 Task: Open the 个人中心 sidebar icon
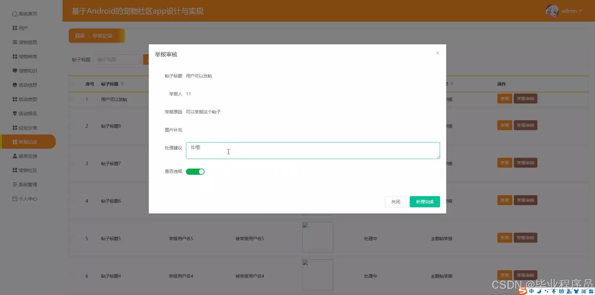click(x=15, y=199)
